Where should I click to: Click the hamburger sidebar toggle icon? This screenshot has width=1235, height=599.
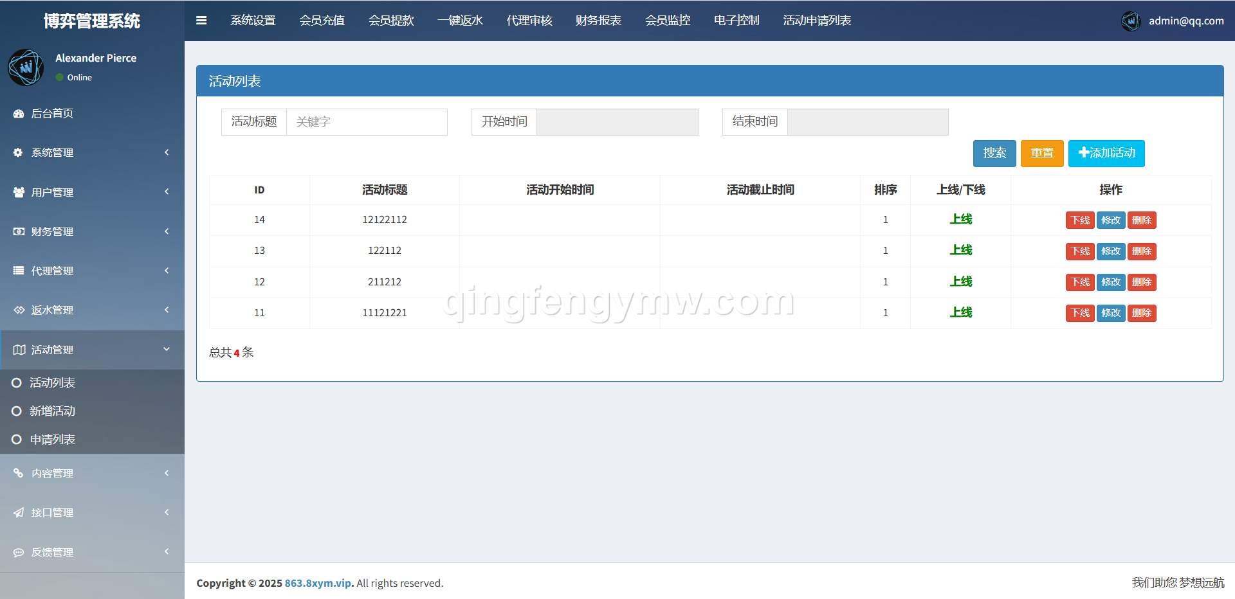point(201,21)
